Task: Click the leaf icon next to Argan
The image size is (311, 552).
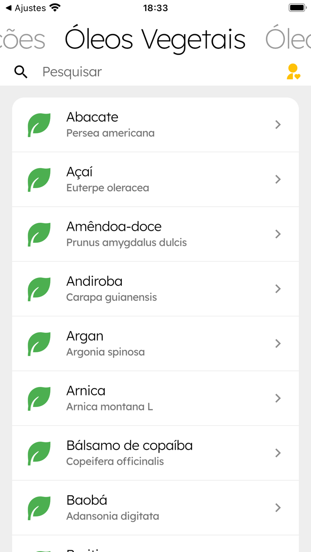Action: [39, 343]
